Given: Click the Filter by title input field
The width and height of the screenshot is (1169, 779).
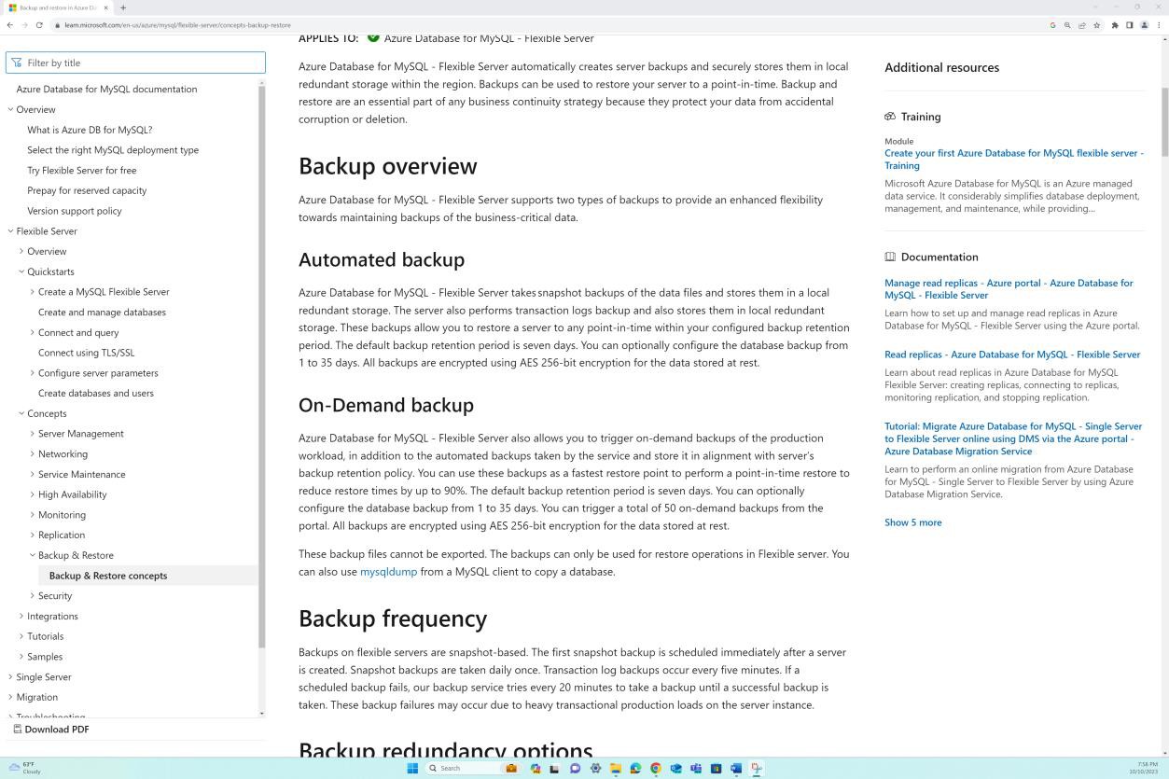Looking at the screenshot, I should [135, 63].
